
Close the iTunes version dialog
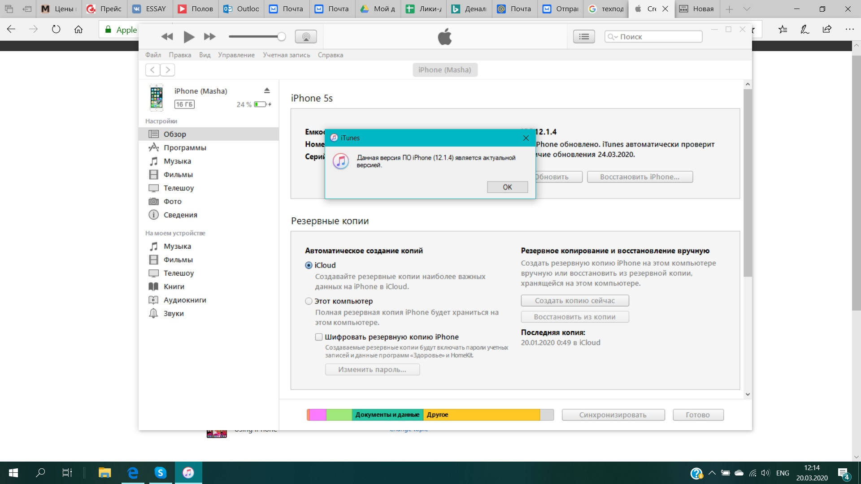[526, 138]
